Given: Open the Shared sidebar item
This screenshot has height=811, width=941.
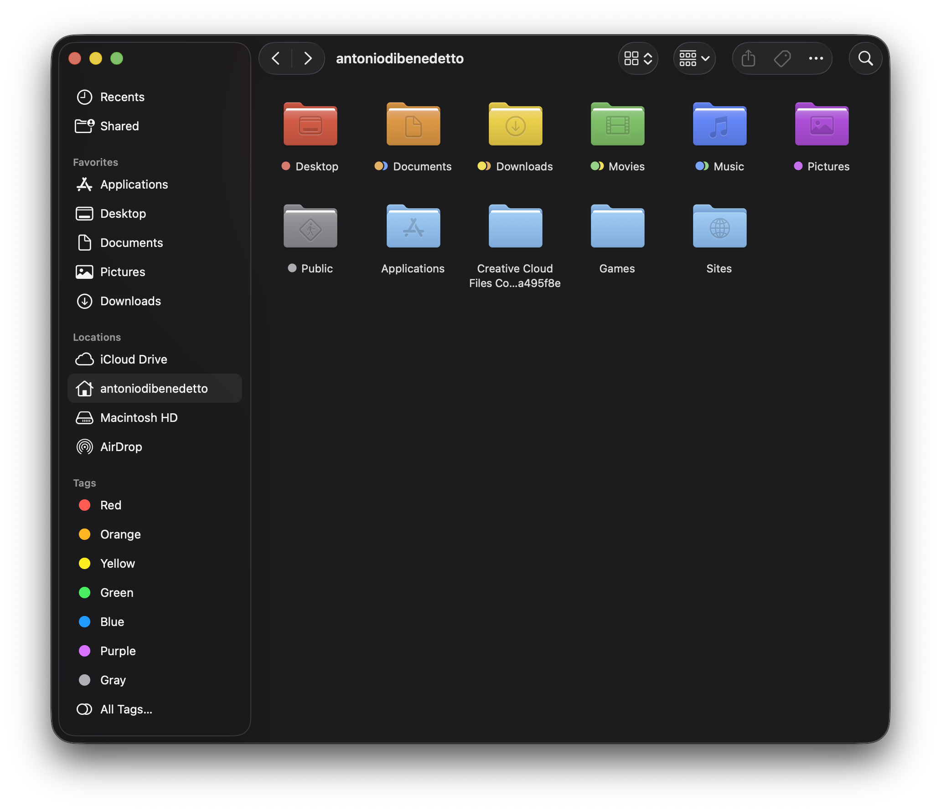Looking at the screenshot, I should pos(119,126).
